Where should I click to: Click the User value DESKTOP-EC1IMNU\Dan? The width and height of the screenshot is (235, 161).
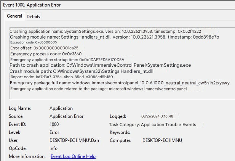(x=74, y=140)
